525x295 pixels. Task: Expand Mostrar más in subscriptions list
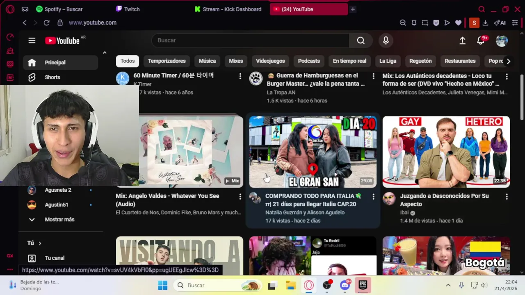(59, 220)
